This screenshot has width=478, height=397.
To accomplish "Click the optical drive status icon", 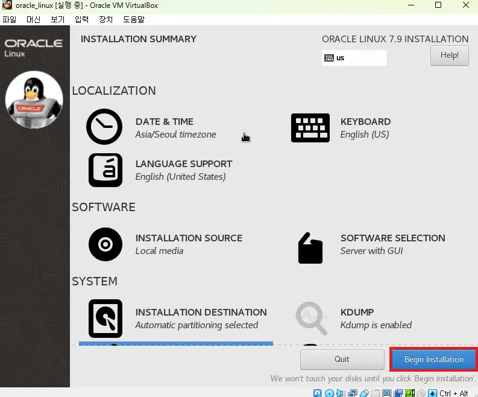I will click(329, 393).
